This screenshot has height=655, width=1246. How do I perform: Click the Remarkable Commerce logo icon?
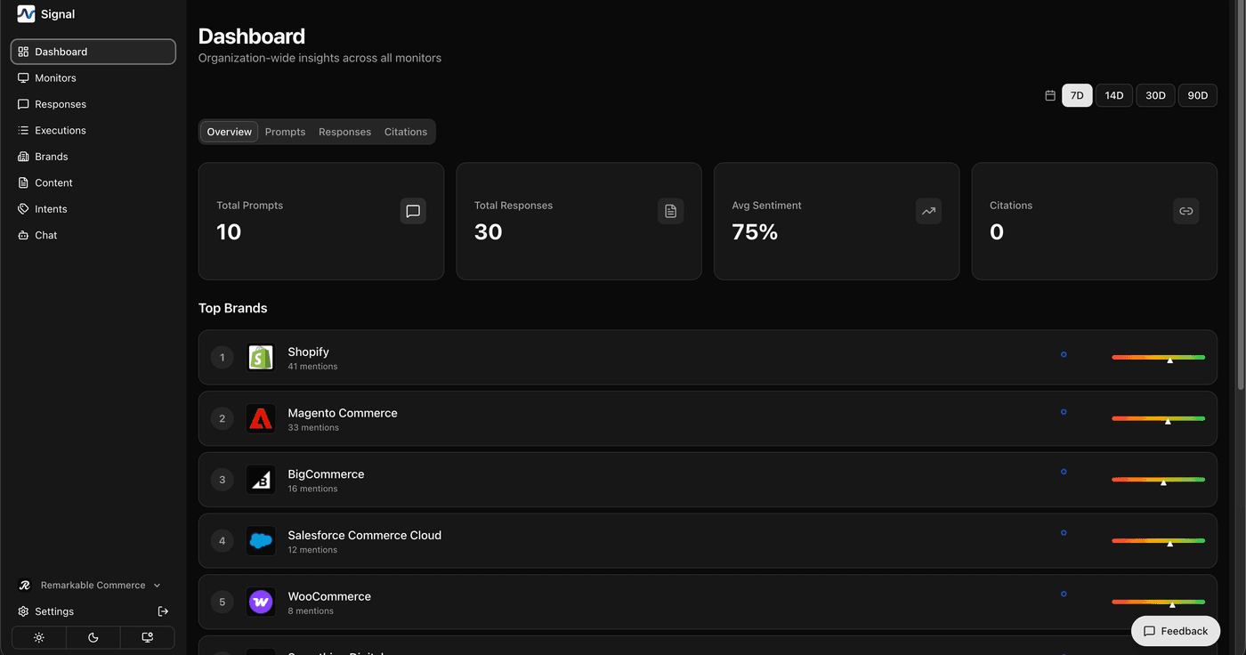click(x=25, y=586)
